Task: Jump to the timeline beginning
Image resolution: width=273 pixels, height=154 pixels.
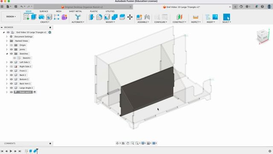Action: pos(2,151)
